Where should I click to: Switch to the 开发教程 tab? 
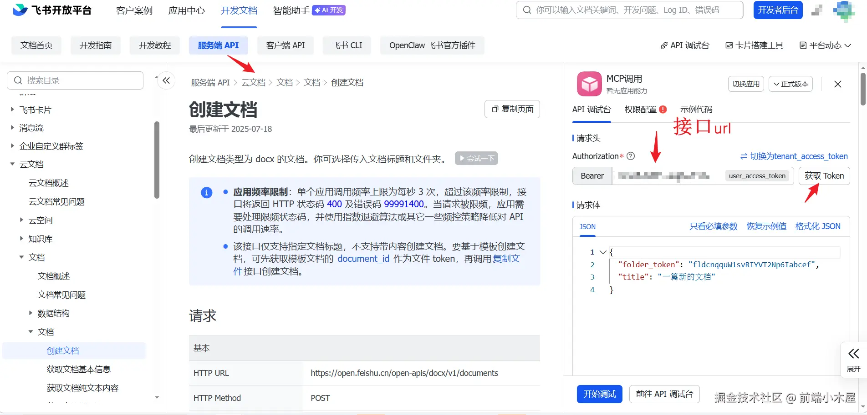(155, 45)
